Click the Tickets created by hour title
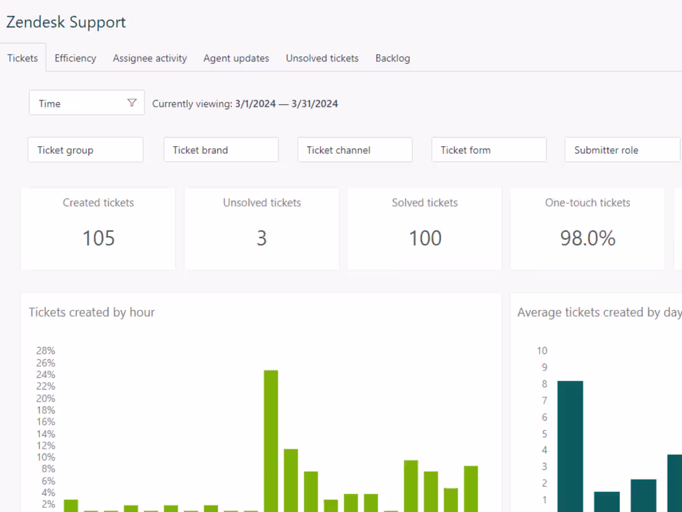 92,312
